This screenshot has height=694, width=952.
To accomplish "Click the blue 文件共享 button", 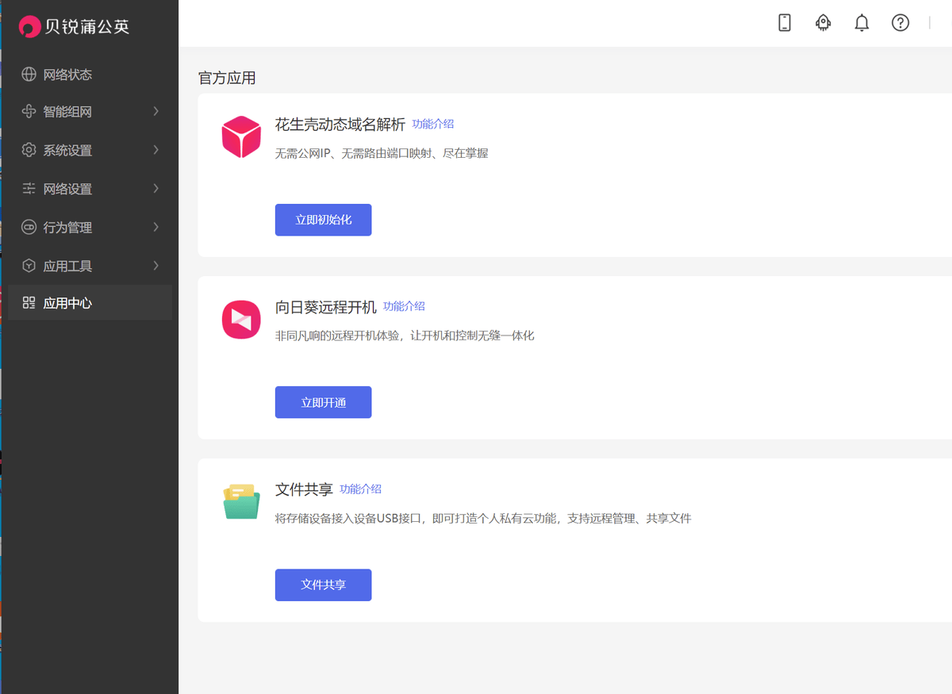I will pos(323,585).
